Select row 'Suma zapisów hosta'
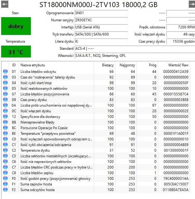This screenshot has width=195, height=199. click(96, 184)
